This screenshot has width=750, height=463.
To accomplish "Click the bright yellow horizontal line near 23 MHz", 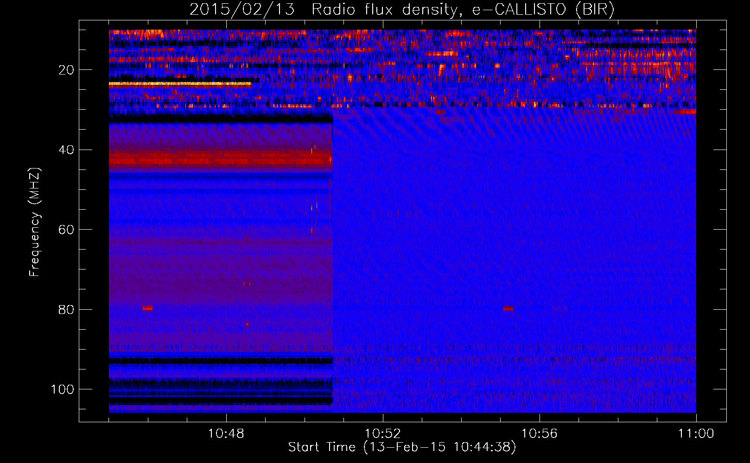I will tap(180, 84).
